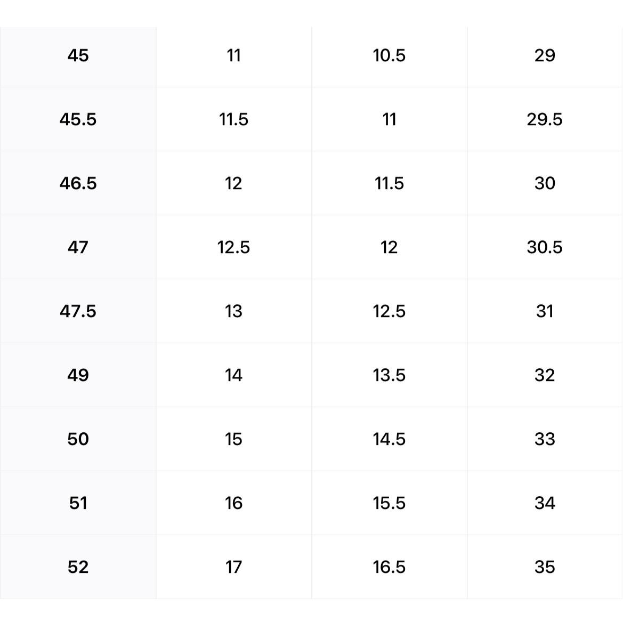The image size is (623, 623).
Task: Select the 29.5 cell in last column
Action: [x=544, y=119]
